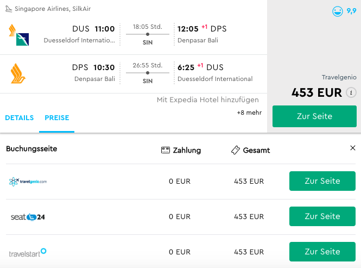This screenshot has width=361, height=268.
Task: Click Mit Expedia Hotel hinzufügen link
Action: [208, 100]
